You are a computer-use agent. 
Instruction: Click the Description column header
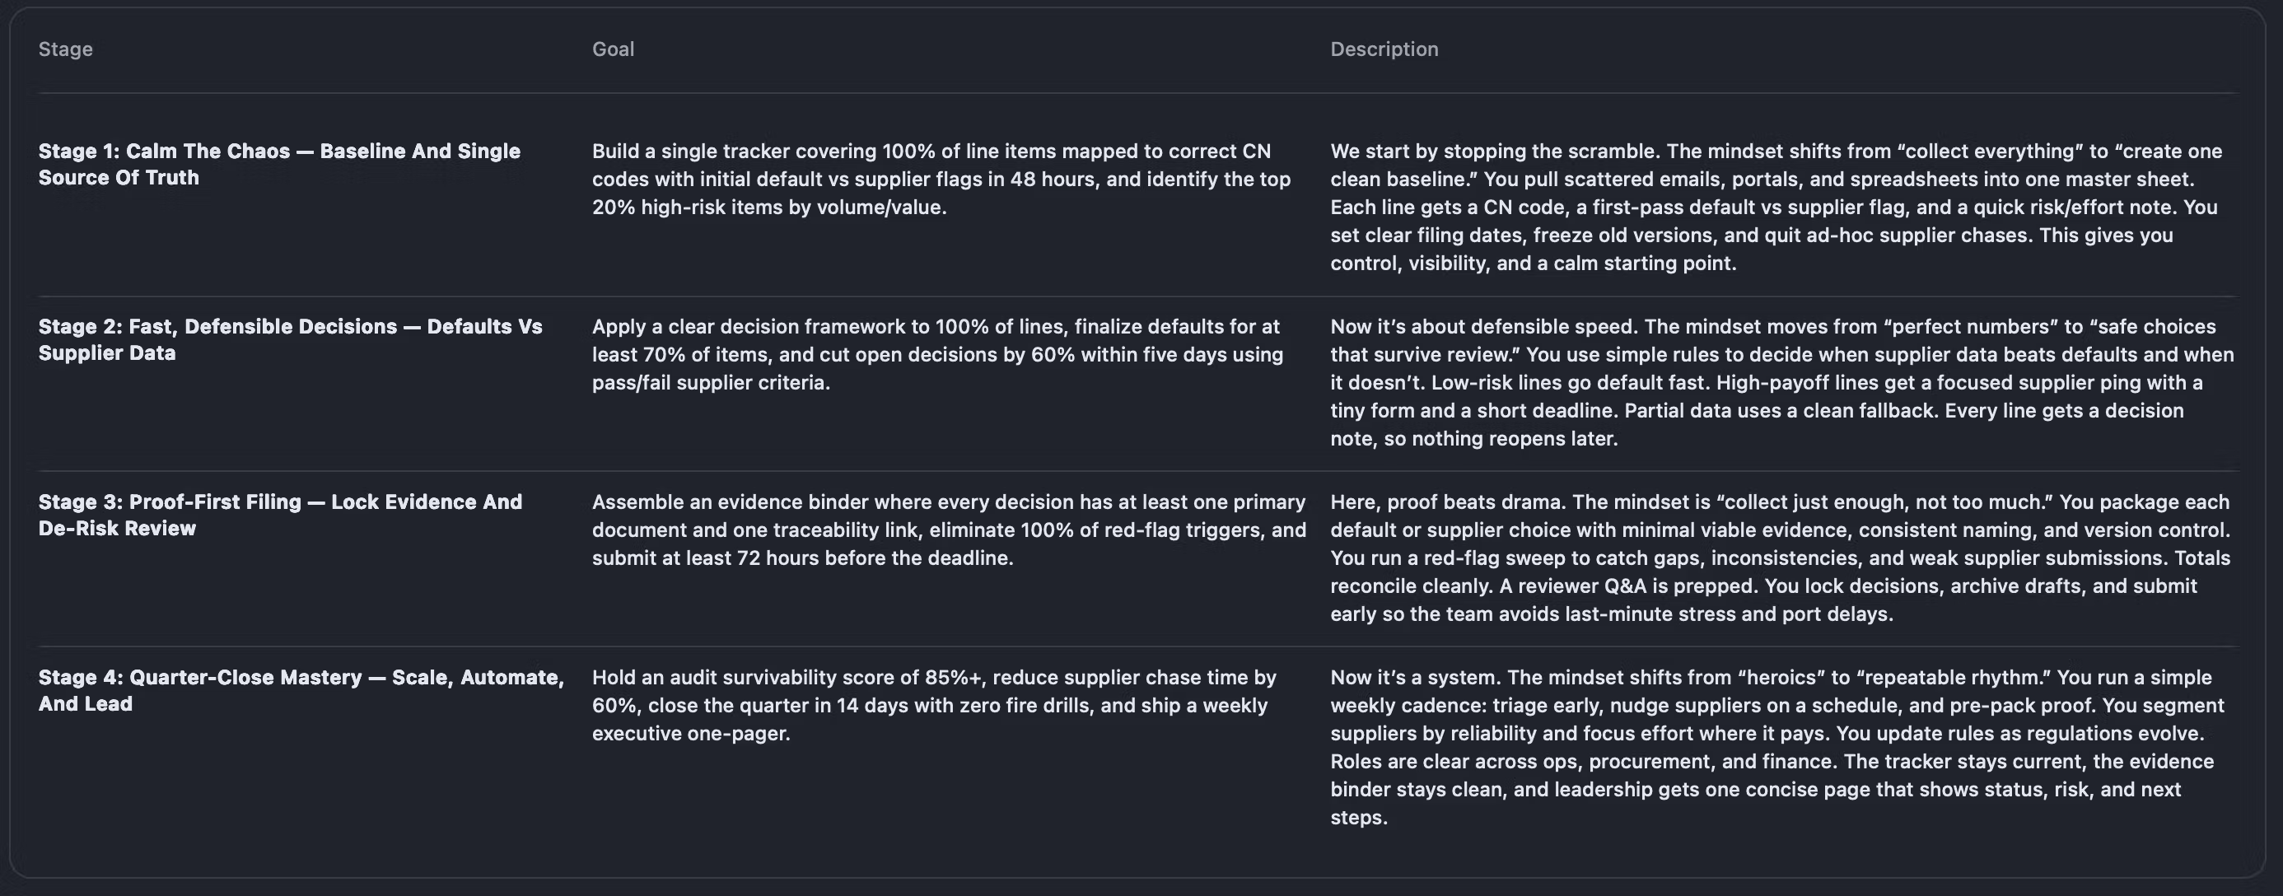coord(1384,49)
